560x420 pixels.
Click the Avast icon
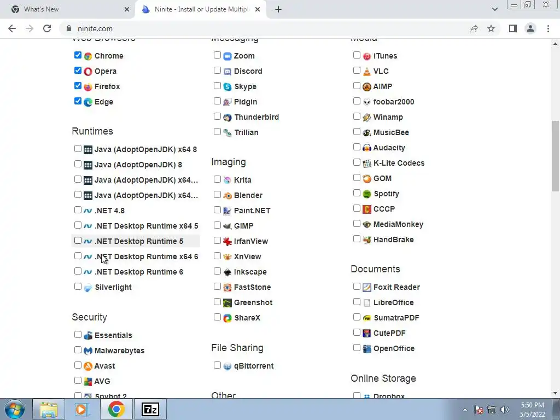tap(88, 366)
